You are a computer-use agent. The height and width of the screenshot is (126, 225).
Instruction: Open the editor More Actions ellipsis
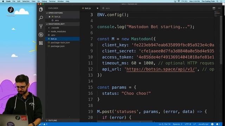tap(219, 8)
